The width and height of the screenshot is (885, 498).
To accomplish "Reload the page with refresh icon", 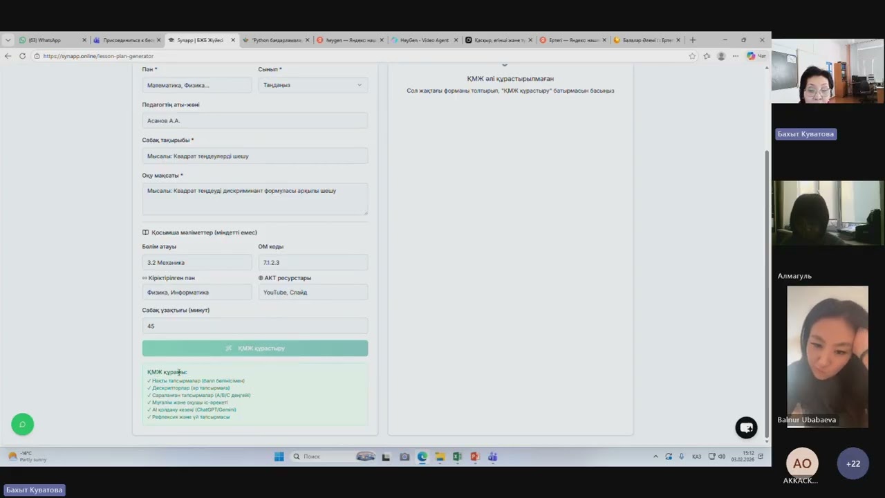I will pos(22,56).
